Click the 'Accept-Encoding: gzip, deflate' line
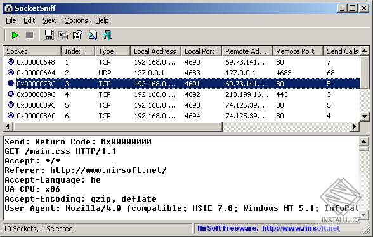373x237 pixels. 81,199
